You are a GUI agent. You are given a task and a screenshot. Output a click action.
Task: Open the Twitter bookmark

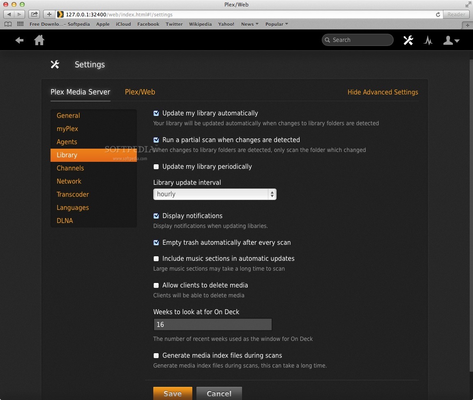click(174, 24)
